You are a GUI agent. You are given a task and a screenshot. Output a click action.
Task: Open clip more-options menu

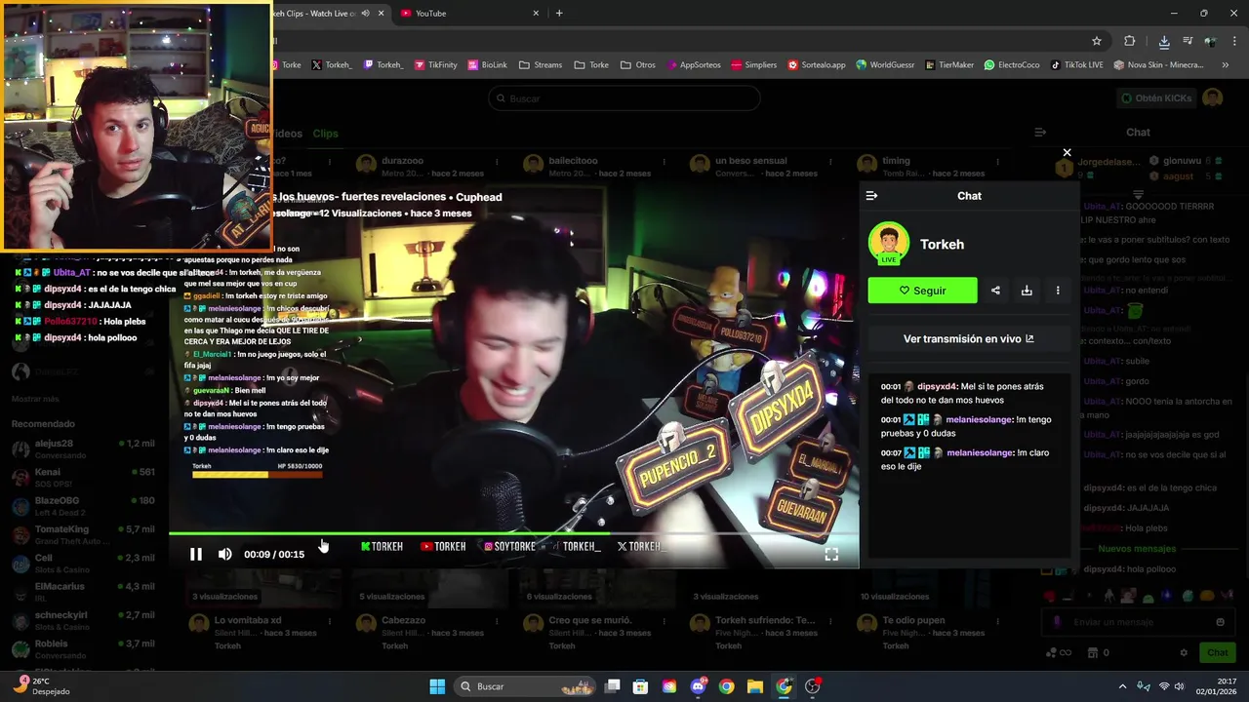point(1058,291)
